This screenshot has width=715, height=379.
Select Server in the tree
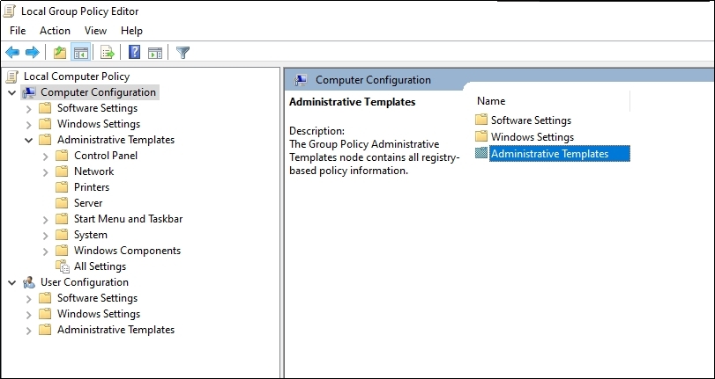[88, 203]
